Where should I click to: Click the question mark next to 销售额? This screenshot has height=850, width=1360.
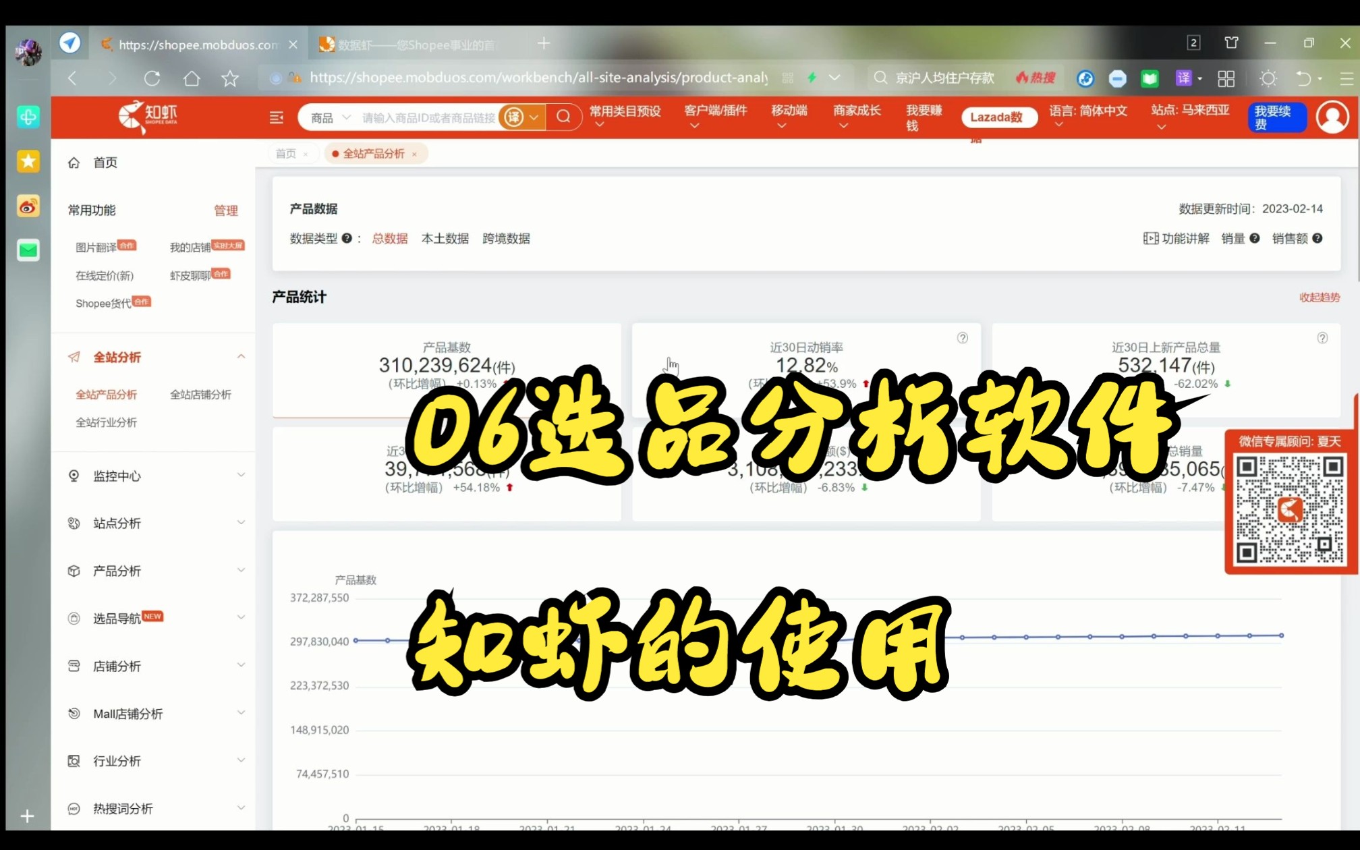pos(1317,238)
